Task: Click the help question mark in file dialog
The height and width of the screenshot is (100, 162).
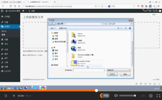Action: point(130,28)
